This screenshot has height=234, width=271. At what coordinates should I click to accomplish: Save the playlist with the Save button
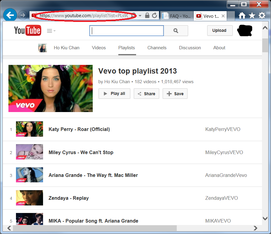pyautogui.click(x=175, y=94)
